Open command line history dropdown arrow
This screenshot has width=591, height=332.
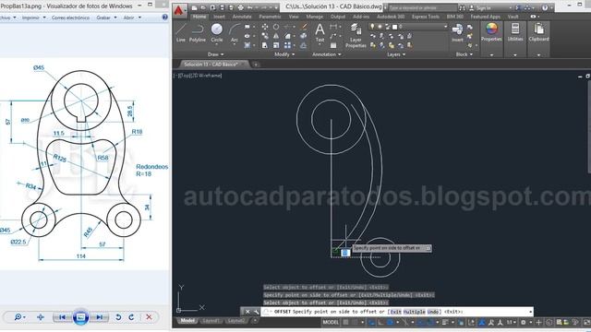click(530, 312)
